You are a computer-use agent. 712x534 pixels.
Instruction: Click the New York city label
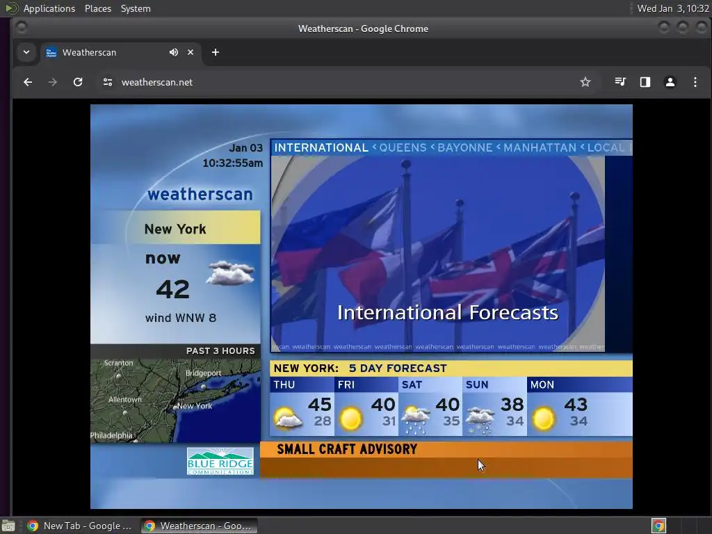click(175, 229)
